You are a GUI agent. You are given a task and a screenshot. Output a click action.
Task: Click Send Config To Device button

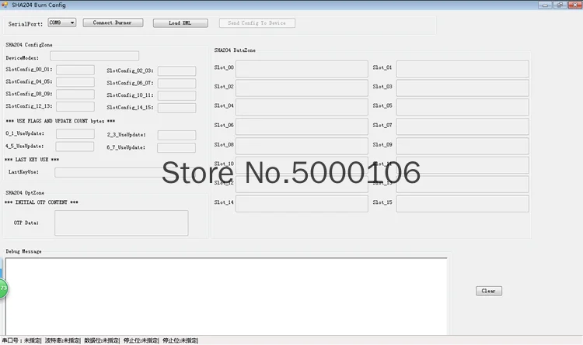[x=257, y=23]
